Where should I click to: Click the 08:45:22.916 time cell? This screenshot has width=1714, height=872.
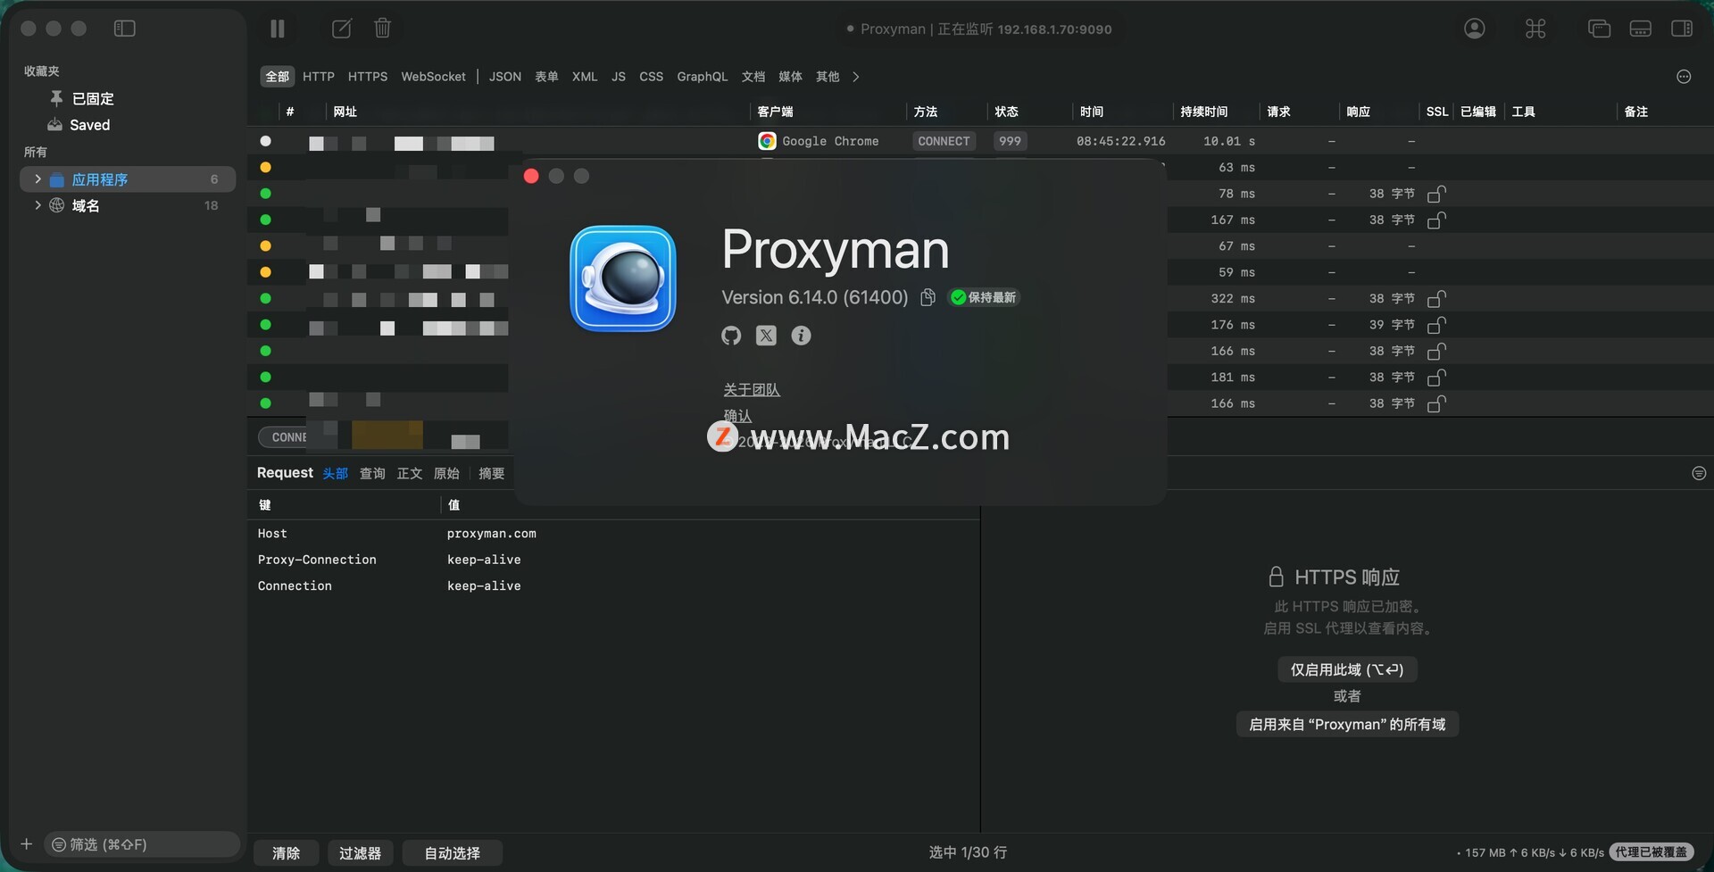pyautogui.click(x=1120, y=141)
